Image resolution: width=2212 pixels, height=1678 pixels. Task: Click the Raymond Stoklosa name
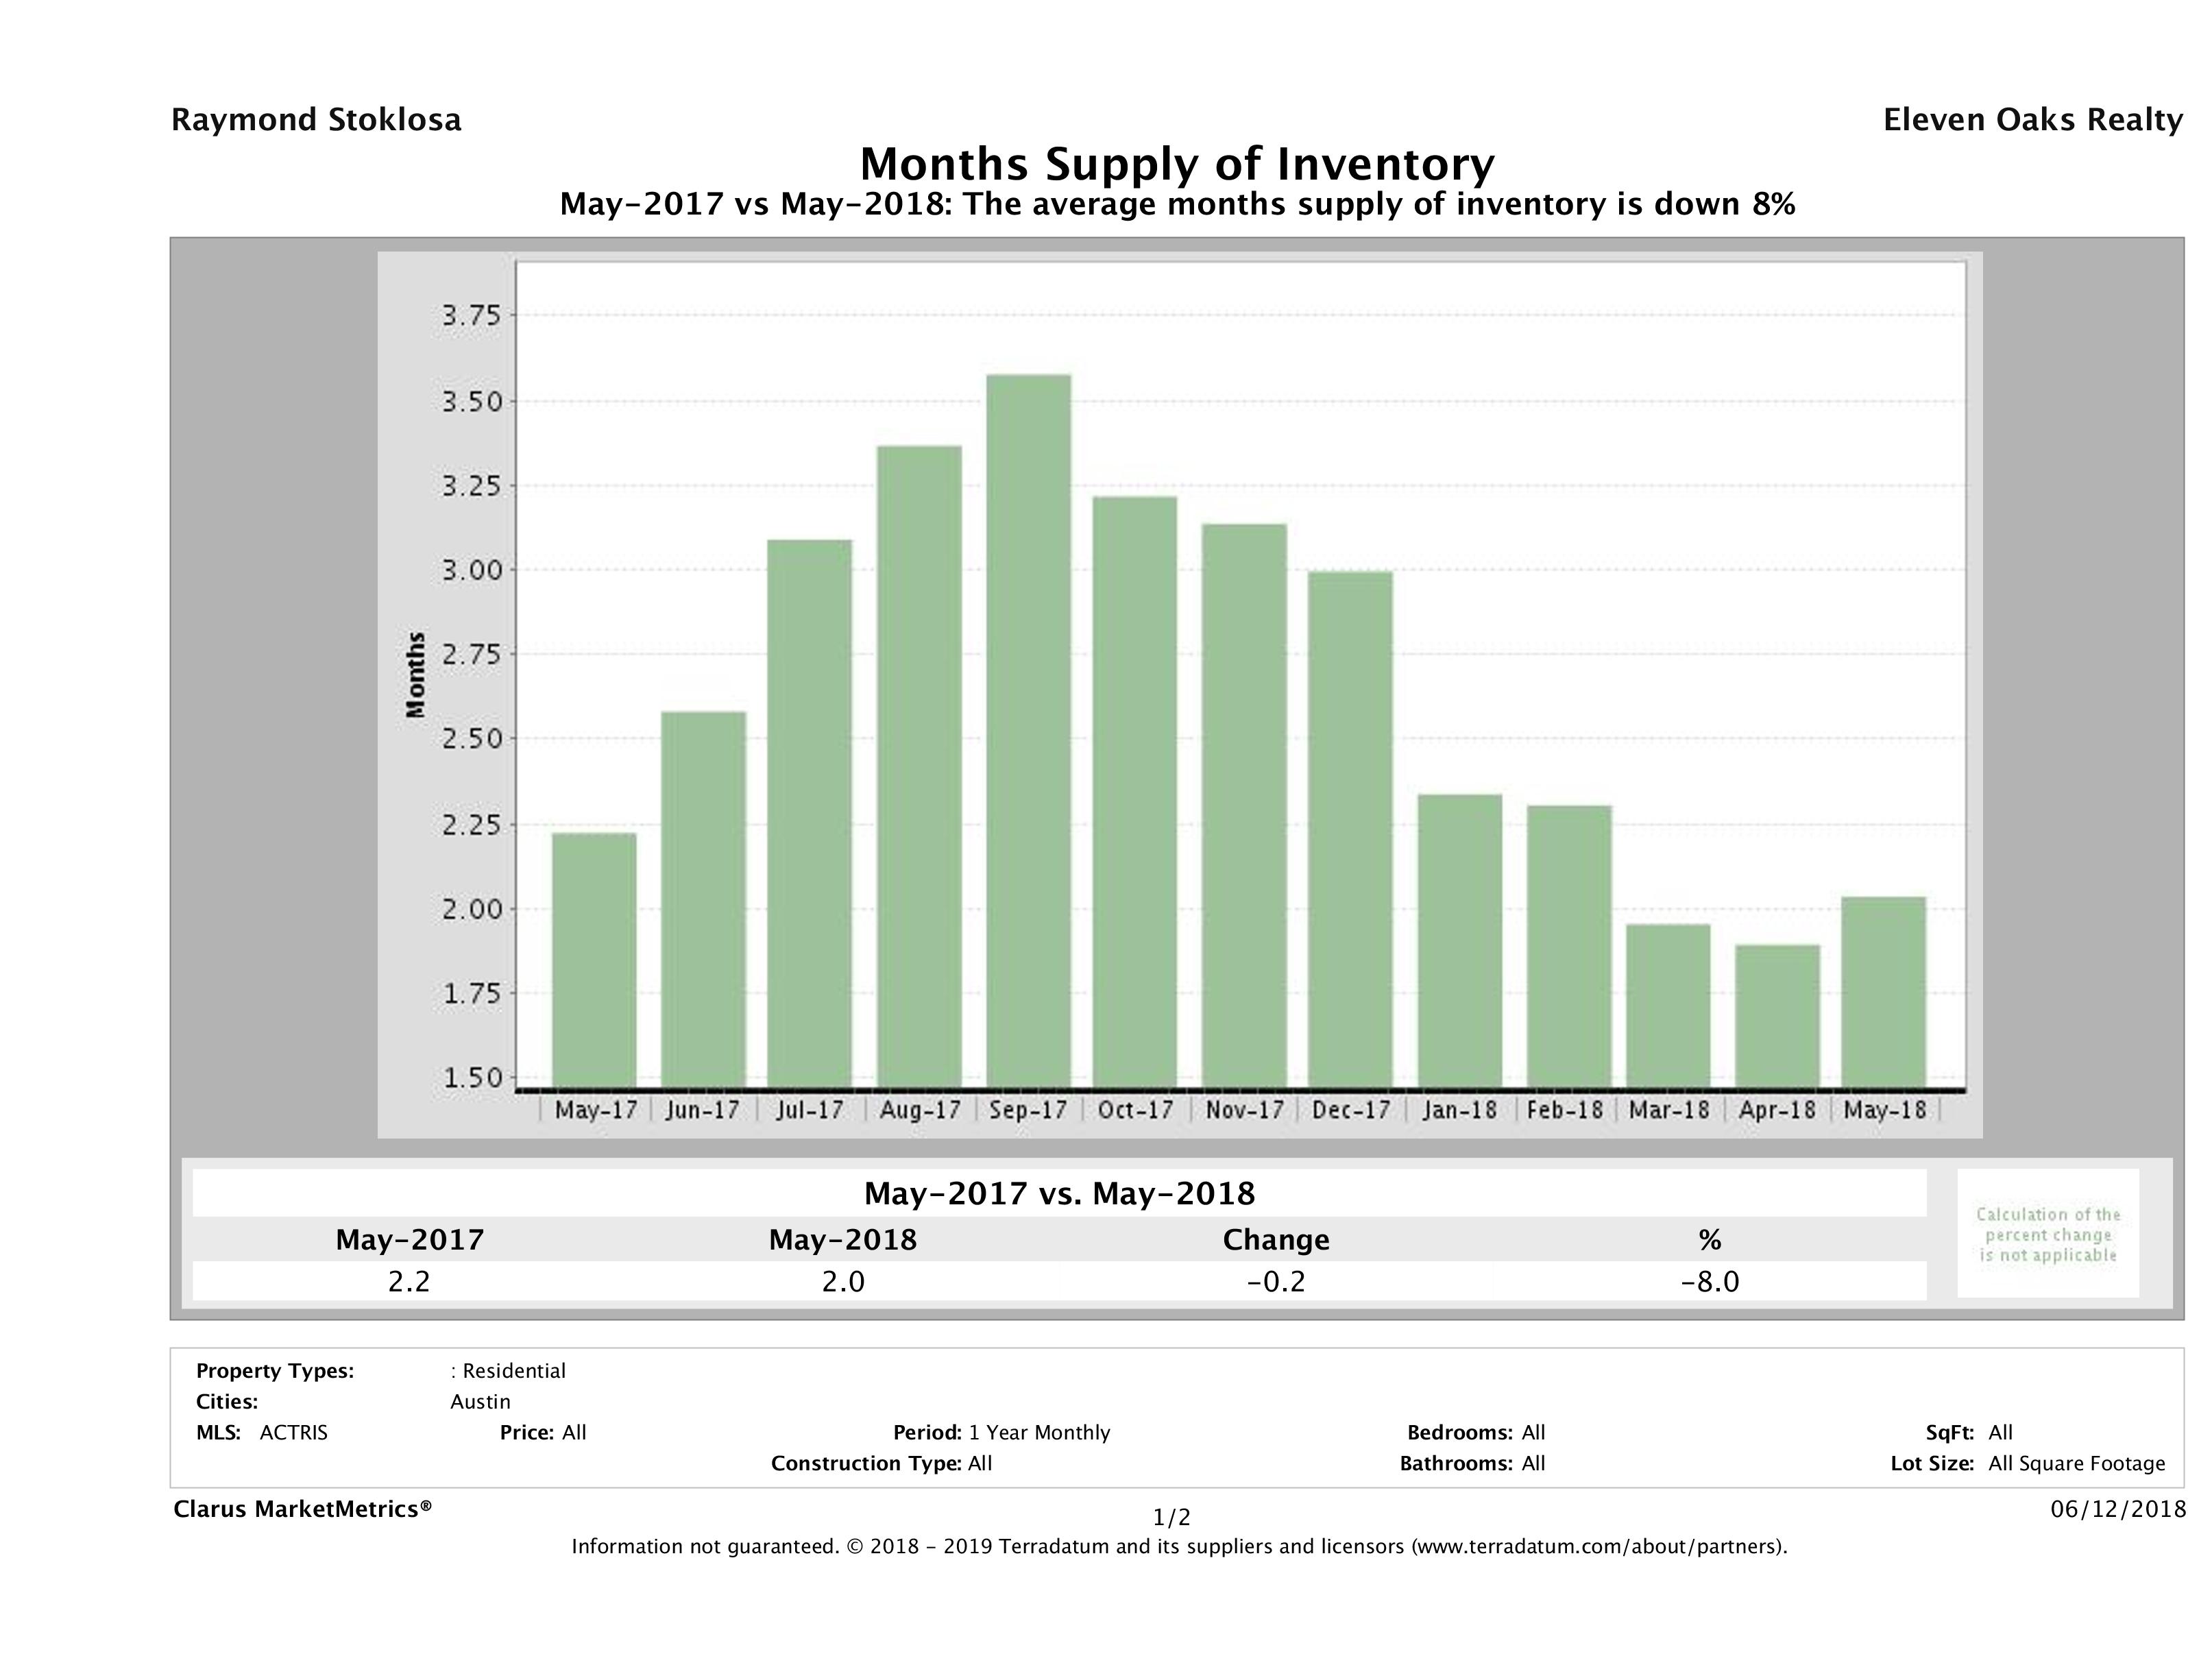316,120
